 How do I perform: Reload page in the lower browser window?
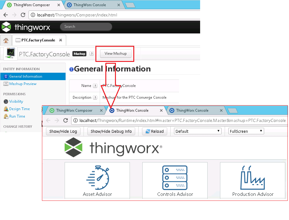[x=66, y=120]
